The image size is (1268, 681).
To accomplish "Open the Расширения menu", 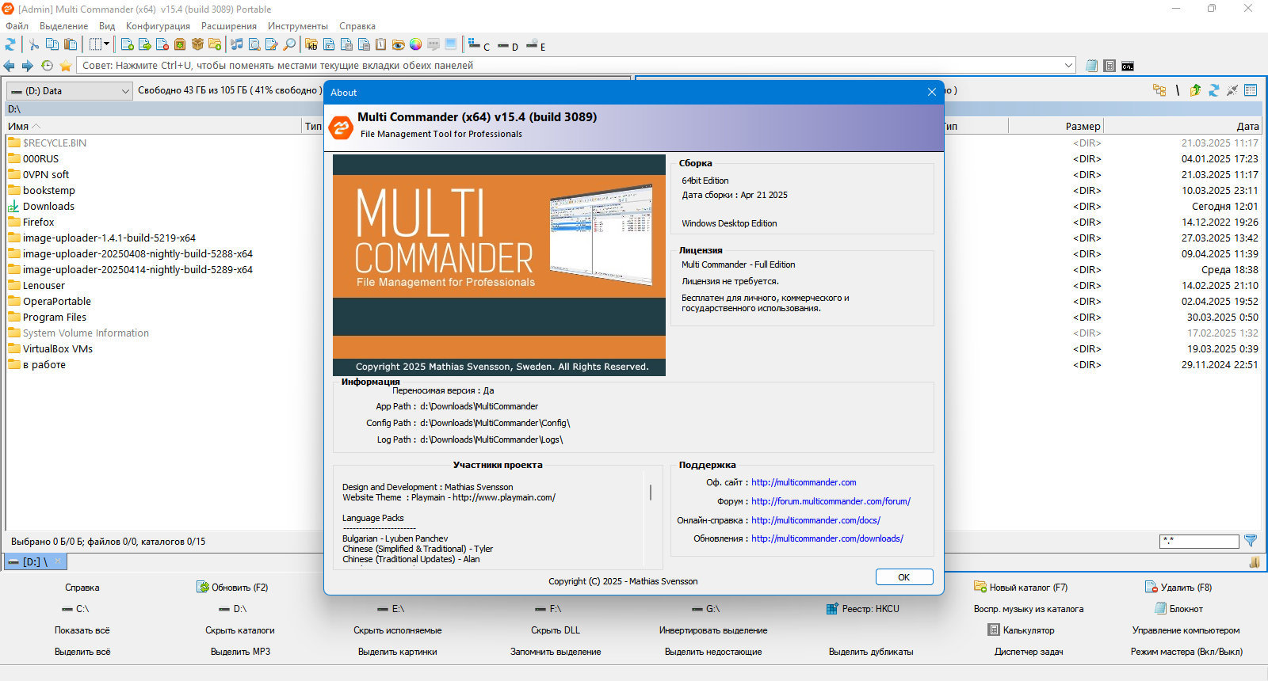I will [x=229, y=26].
